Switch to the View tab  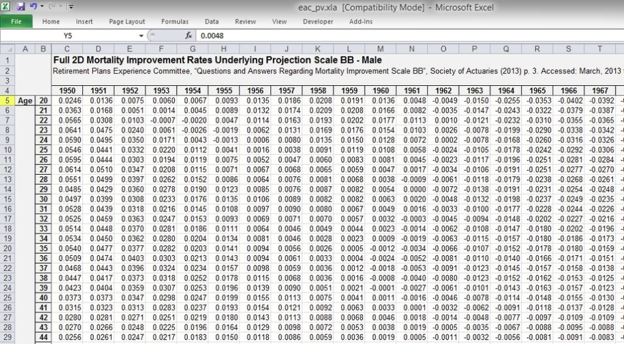pyautogui.click(x=279, y=21)
